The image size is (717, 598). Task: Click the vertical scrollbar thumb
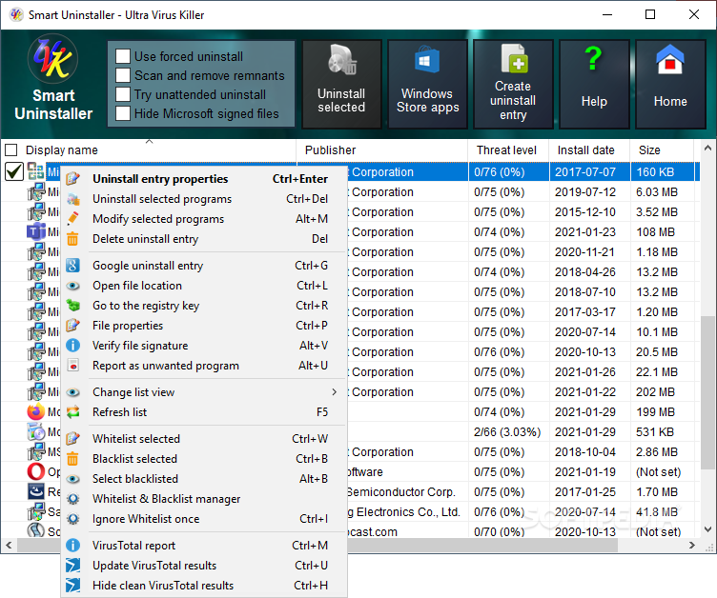[x=707, y=392]
